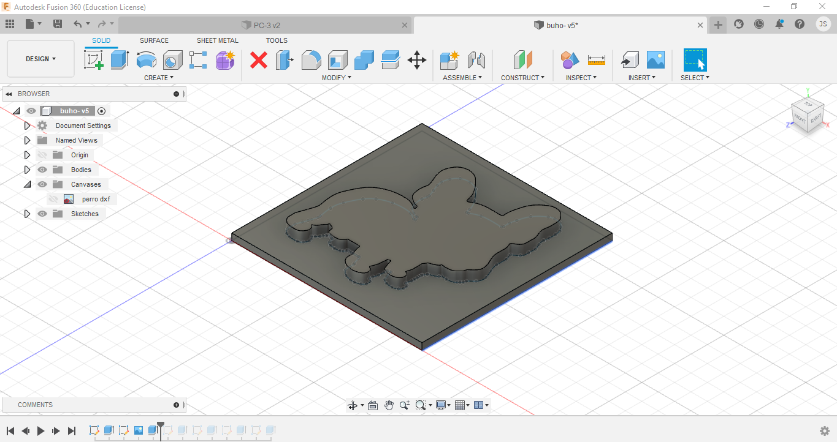Screen dimensions: 837x442
Task: Expand the Sketches node
Action: [x=27, y=214]
